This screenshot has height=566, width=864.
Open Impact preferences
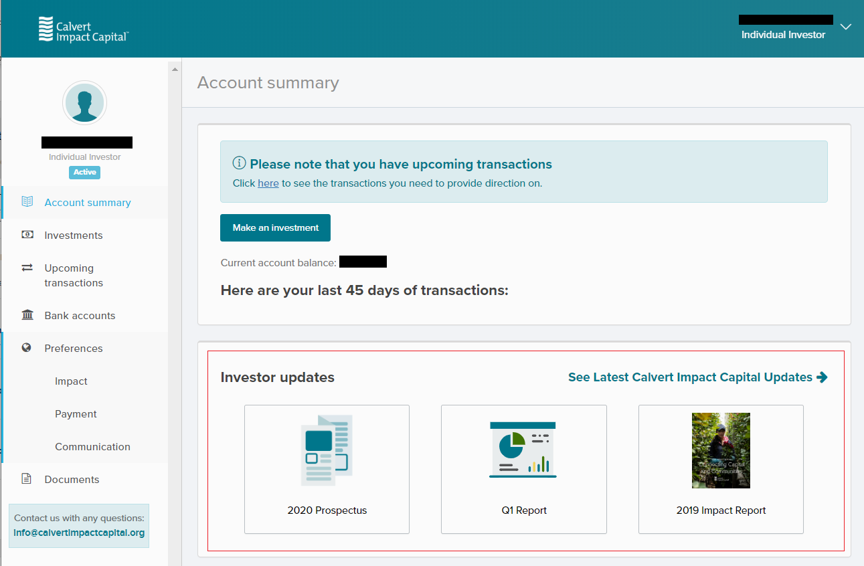click(71, 381)
